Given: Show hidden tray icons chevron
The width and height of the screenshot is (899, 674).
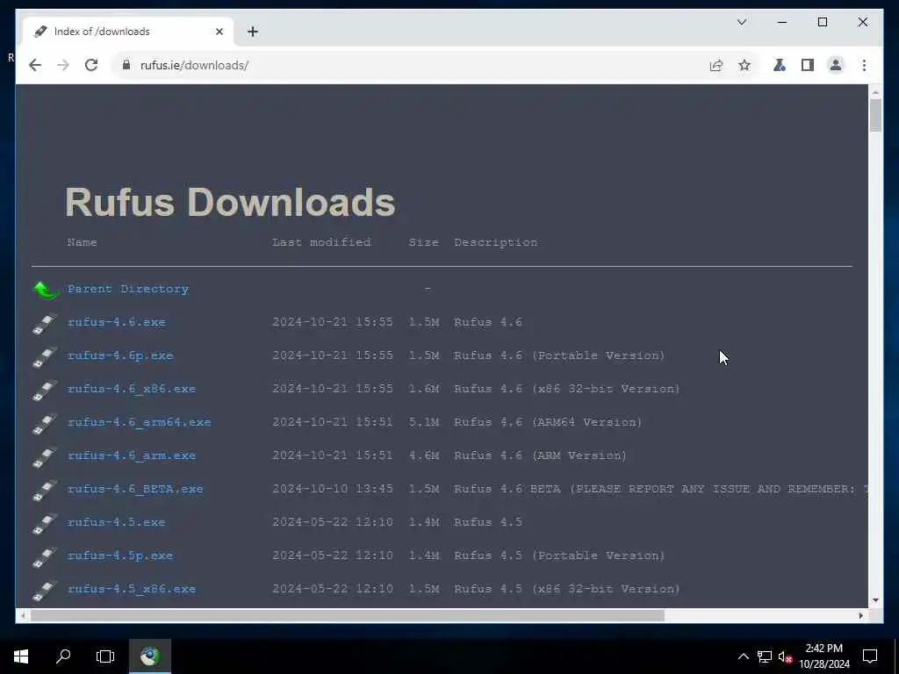Looking at the screenshot, I should tap(743, 656).
